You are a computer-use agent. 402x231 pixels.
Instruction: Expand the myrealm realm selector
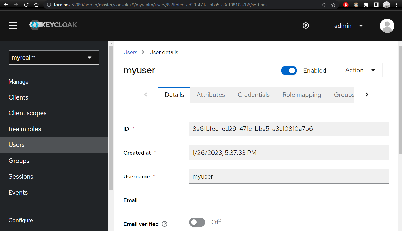pos(54,57)
